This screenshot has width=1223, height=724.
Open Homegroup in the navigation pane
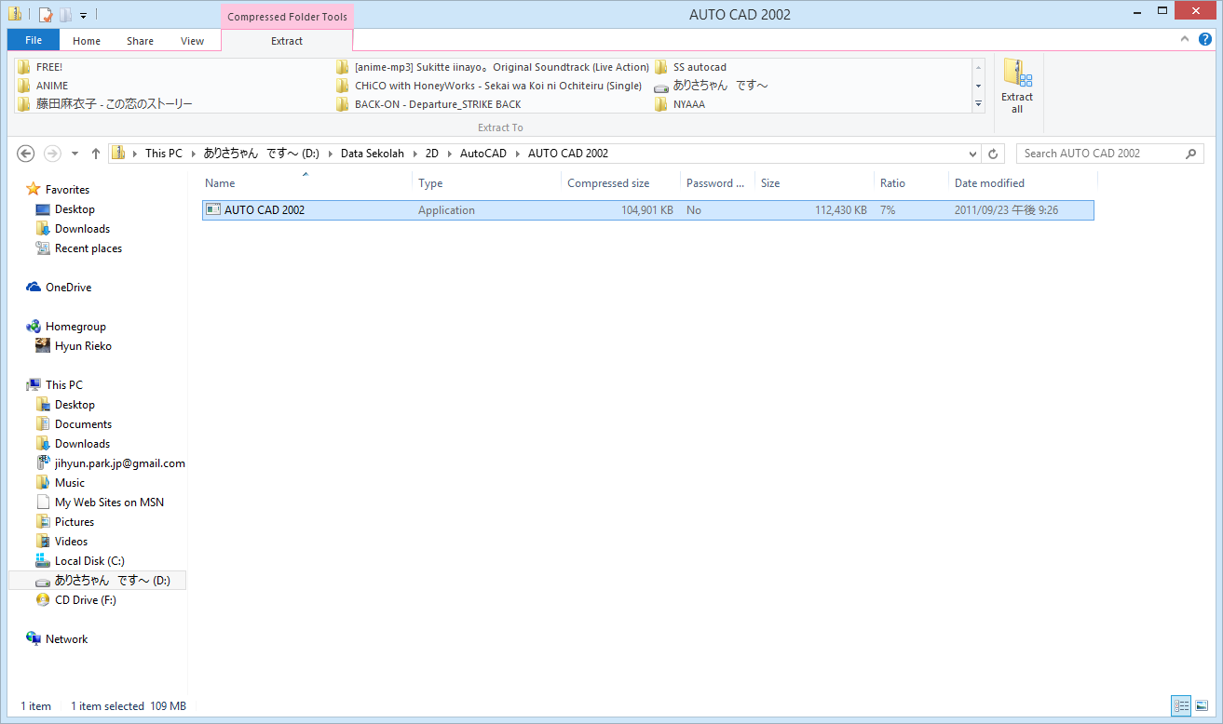[75, 327]
